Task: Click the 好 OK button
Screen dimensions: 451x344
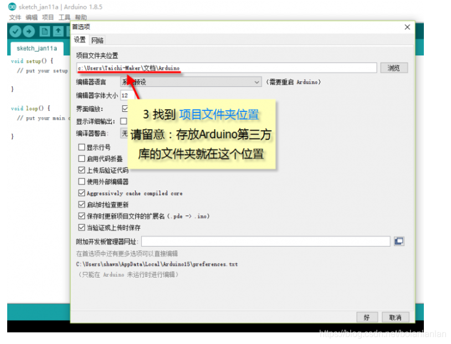Action: (x=366, y=317)
